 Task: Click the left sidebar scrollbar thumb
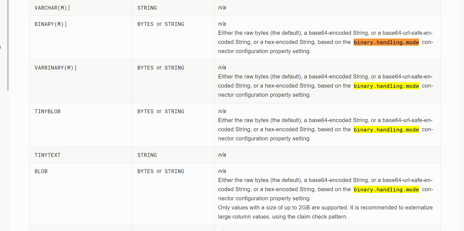pyautogui.click(x=8, y=45)
